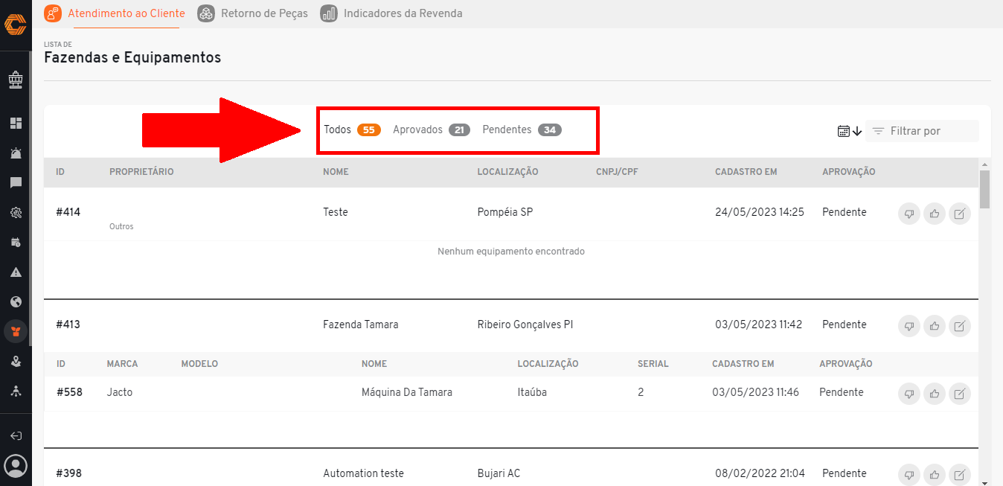The height and width of the screenshot is (486, 1003).
Task: Open the map pin location icon in sidebar
Action: click(x=16, y=361)
